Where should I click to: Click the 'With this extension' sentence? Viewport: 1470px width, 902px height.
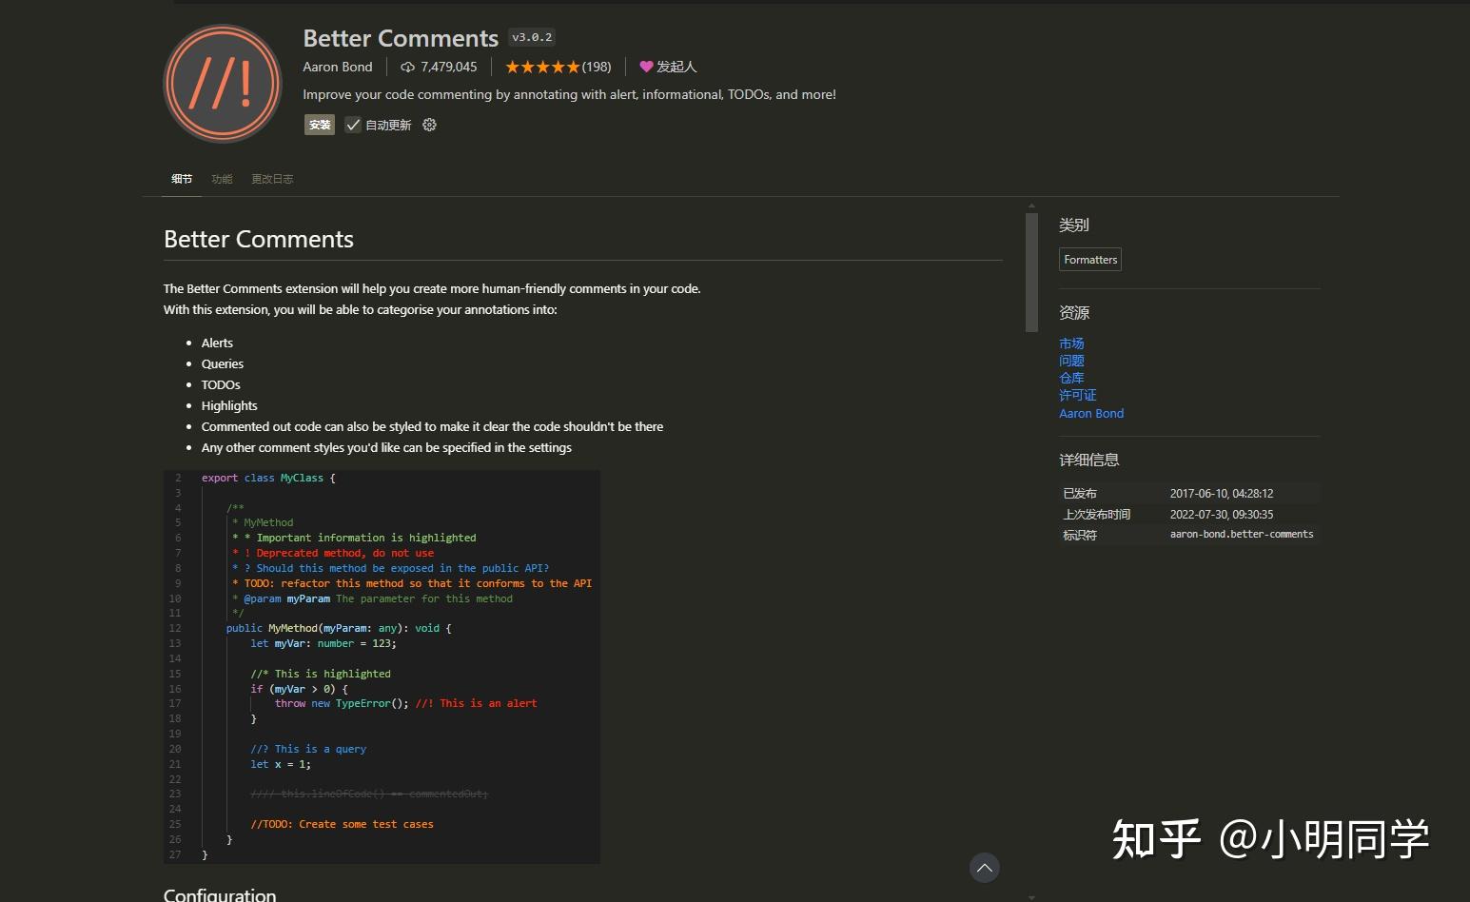coord(361,309)
